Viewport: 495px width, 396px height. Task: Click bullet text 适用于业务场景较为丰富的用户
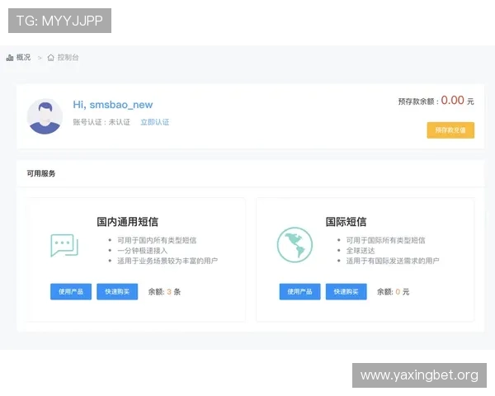click(167, 261)
